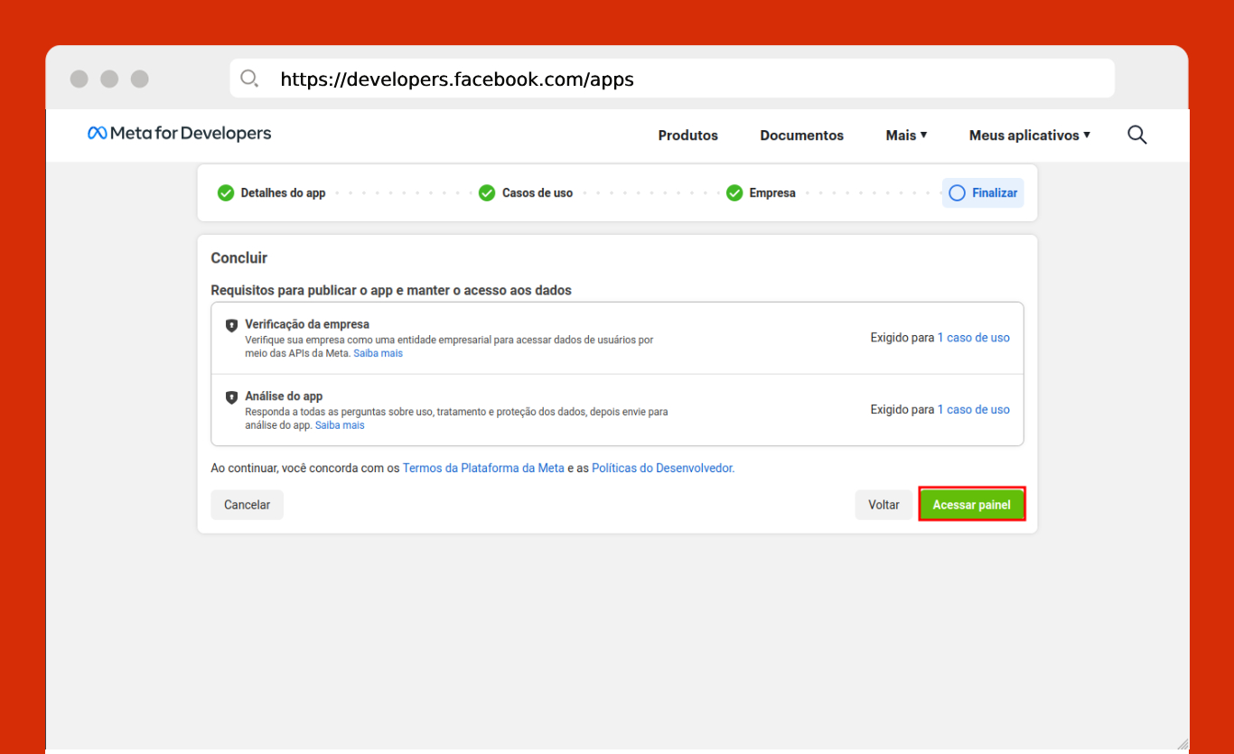Screen dimensions: 1234x754
Task: Click the third window control dot
Action: [x=140, y=79]
